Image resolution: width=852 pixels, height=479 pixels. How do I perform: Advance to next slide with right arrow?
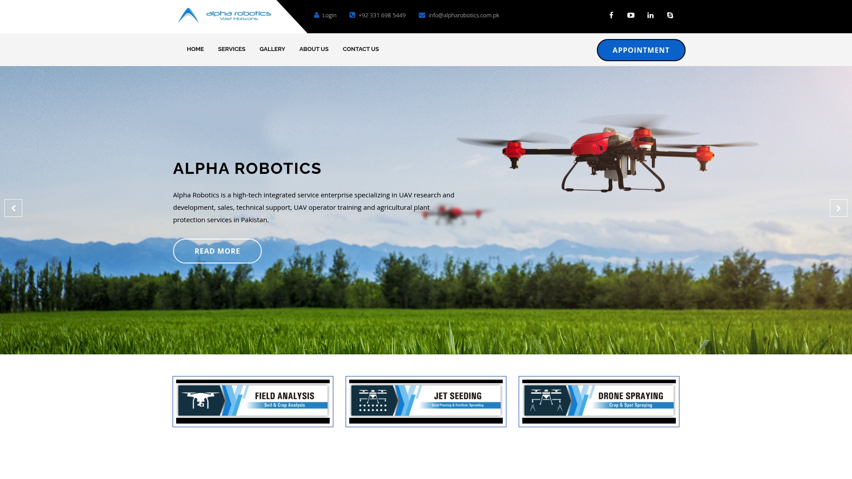838,208
